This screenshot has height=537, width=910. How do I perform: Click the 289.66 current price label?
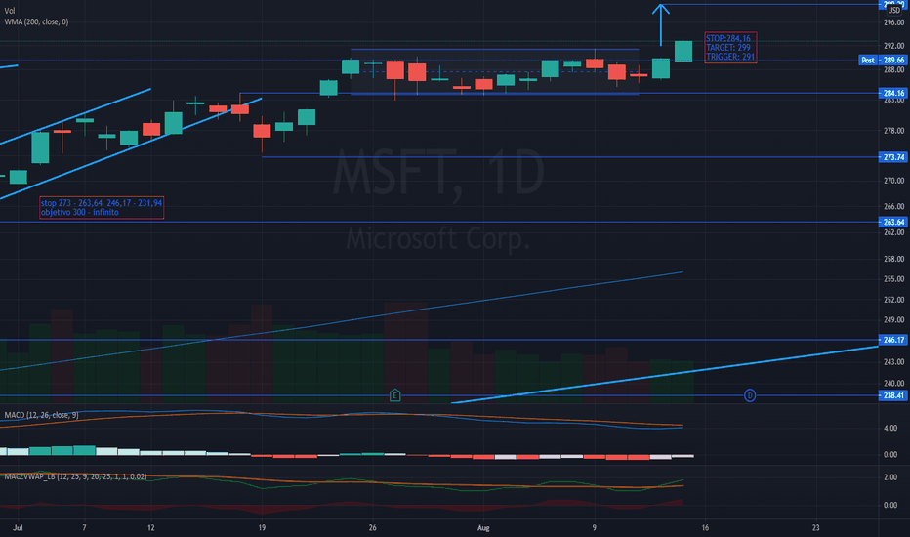(x=893, y=60)
